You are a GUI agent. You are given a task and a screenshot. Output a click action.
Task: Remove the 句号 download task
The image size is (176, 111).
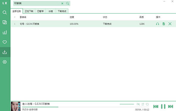pos(170,24)
